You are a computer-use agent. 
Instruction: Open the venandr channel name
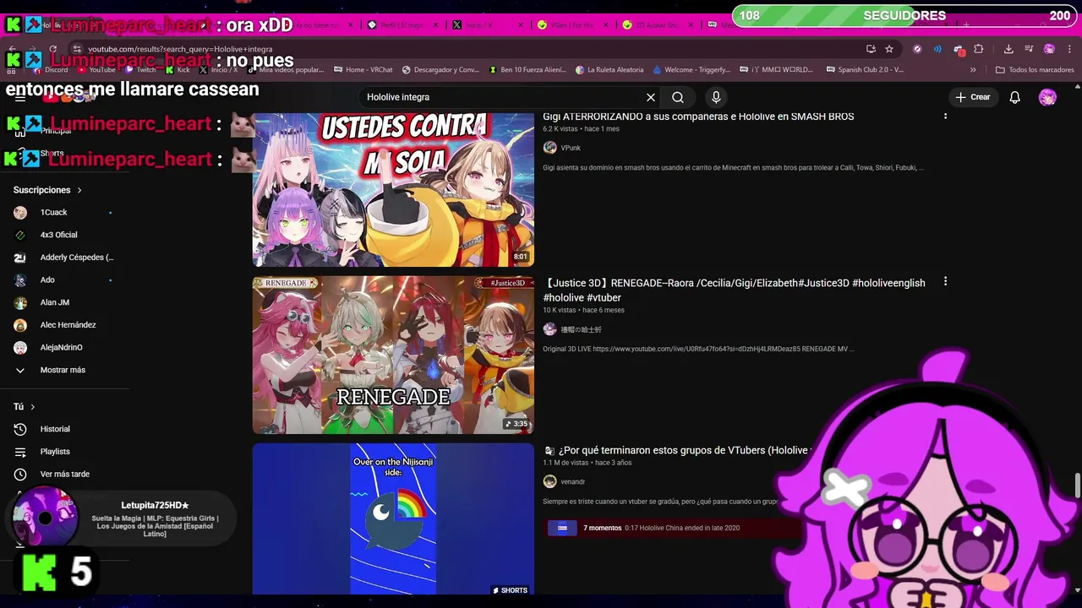click(573, 481)
